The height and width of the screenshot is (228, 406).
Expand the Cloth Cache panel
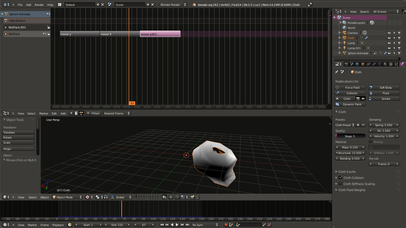tap(347, 172)
